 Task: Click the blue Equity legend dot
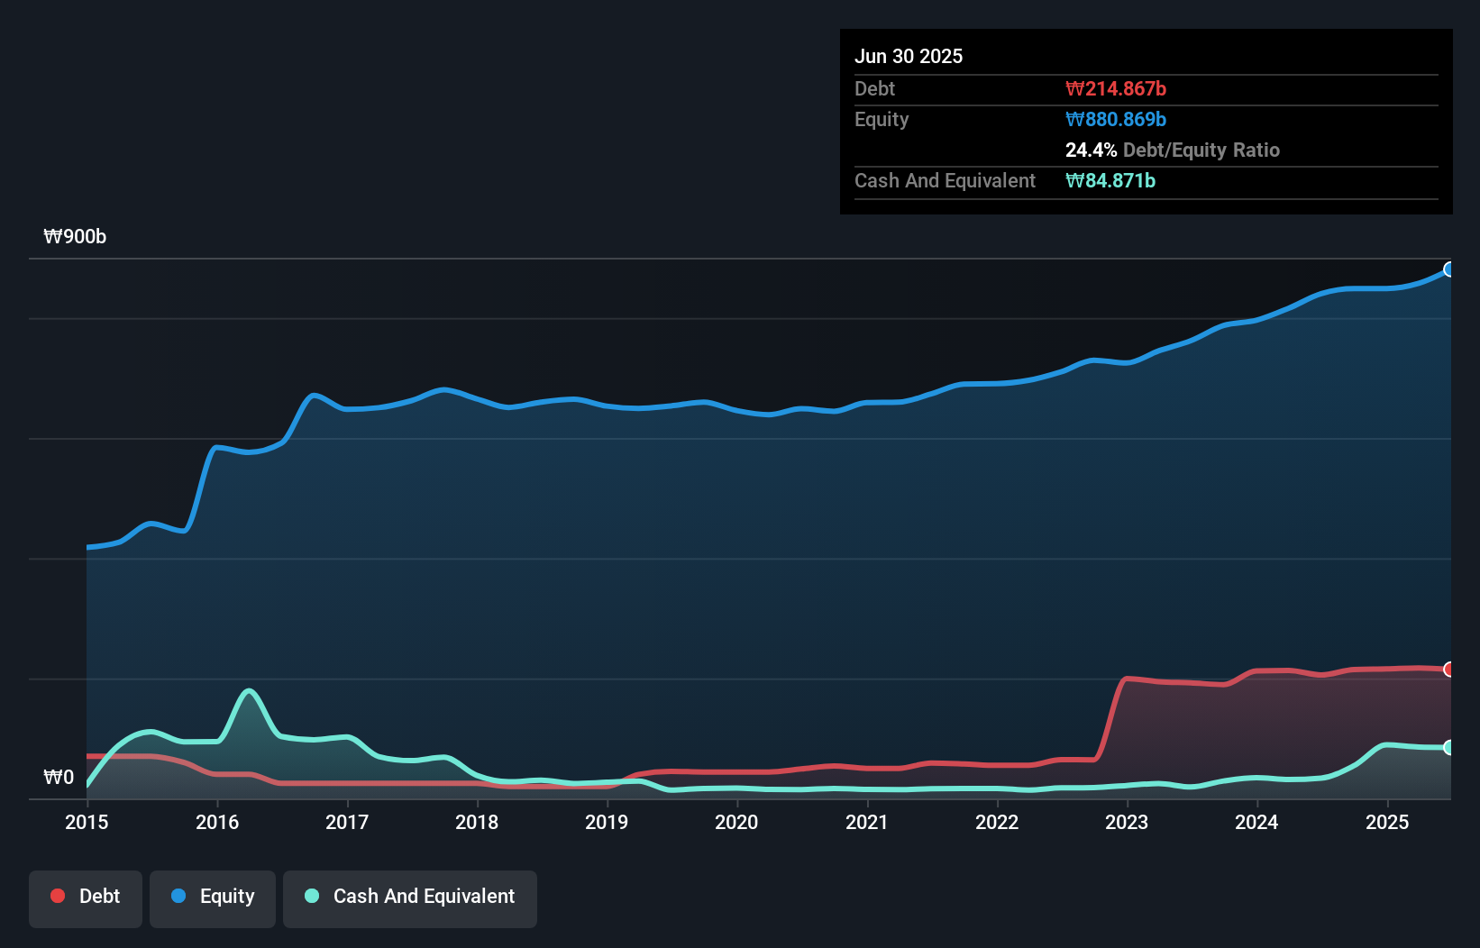coord(179,896)
